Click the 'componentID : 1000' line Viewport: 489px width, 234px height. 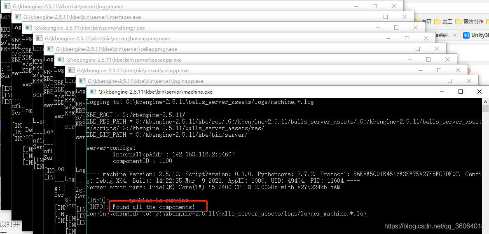coord(142,161)
